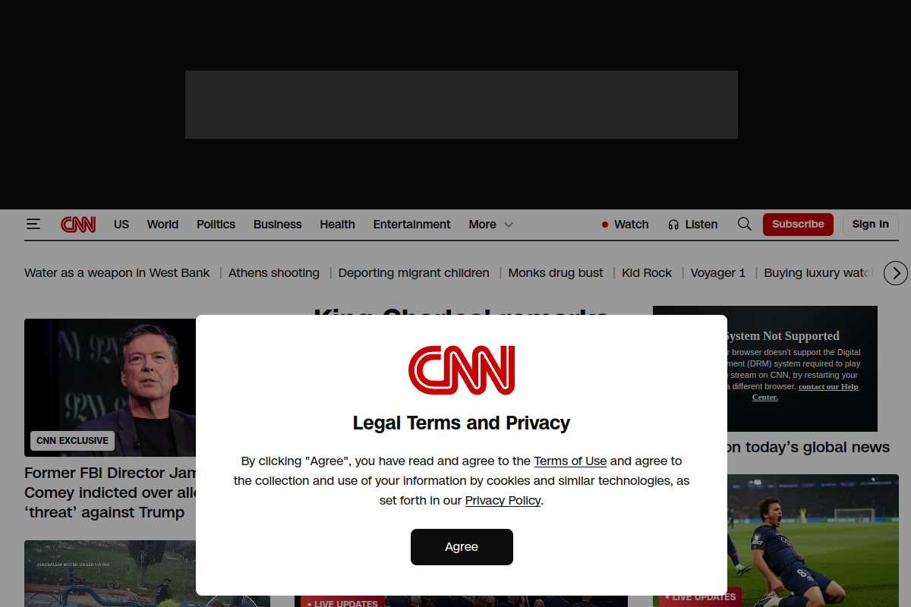Open the Kid Rock topic
Image resolution: width=911 pixels, height=607 pixels.
coord(647,273)
